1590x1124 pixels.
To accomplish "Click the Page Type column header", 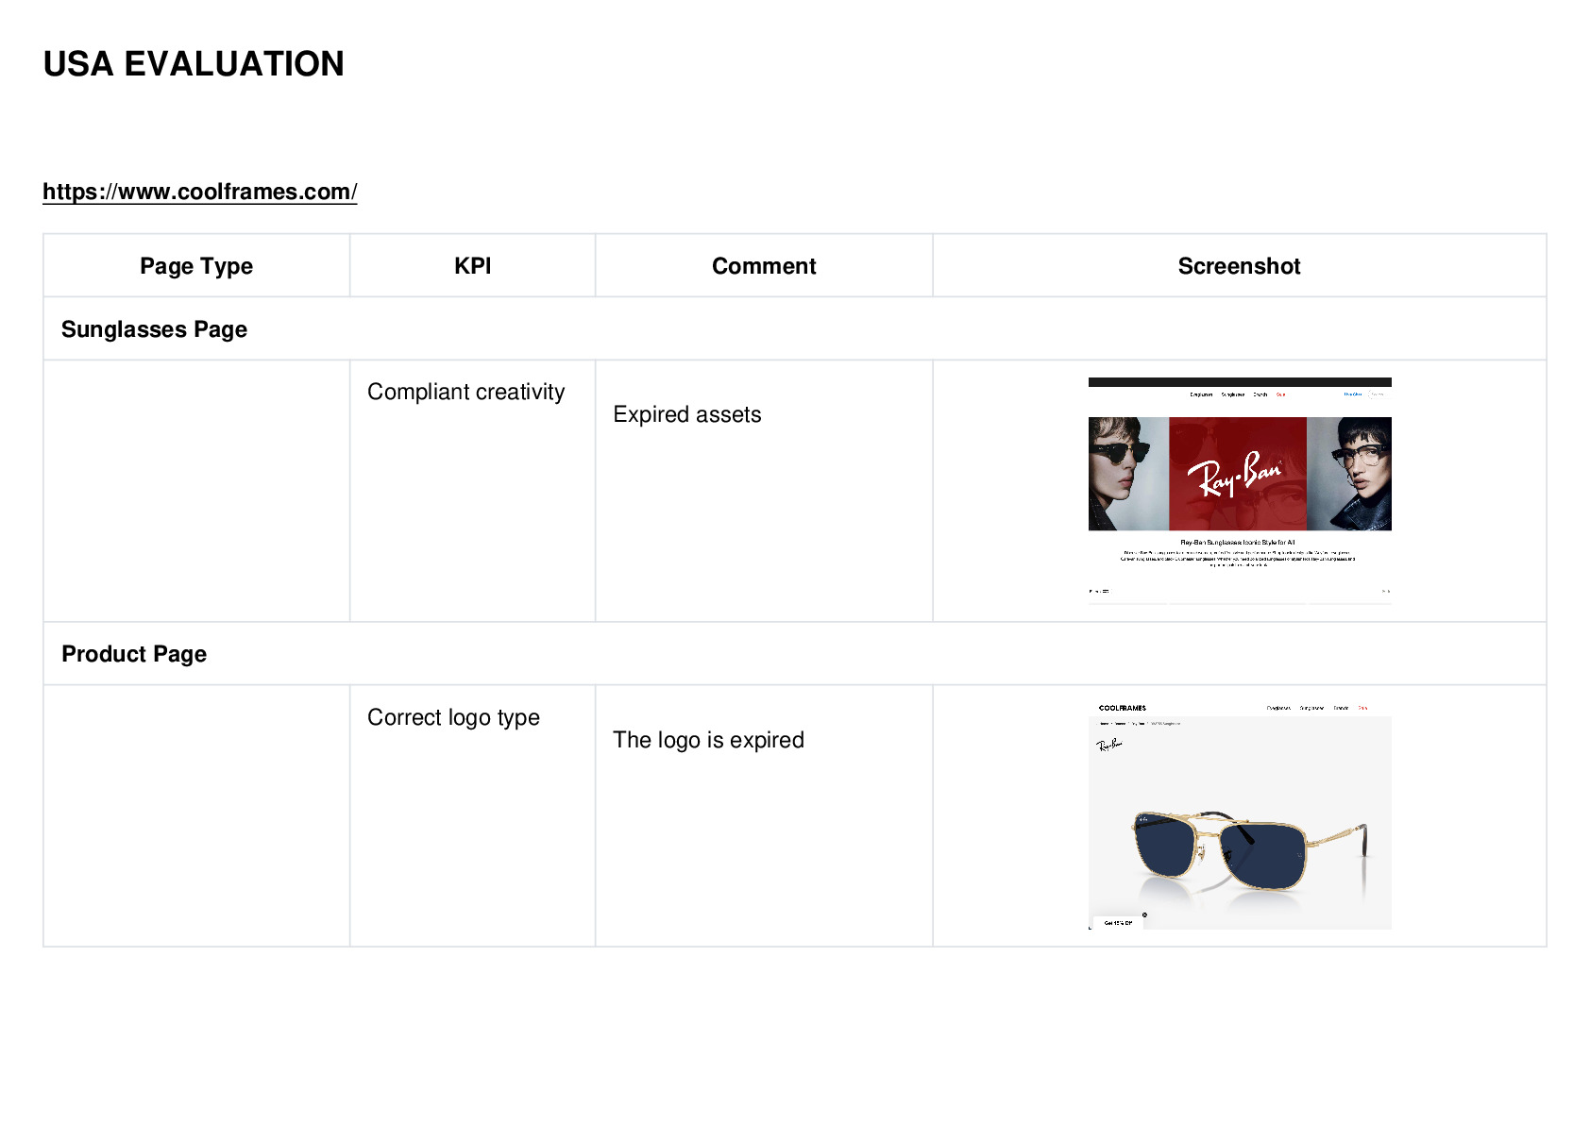I will (196, 266).
